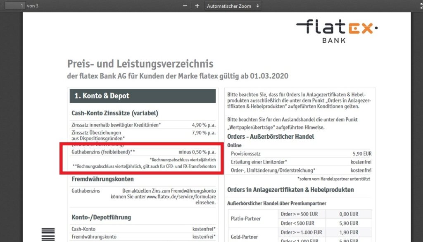Click the www.flatex.de/service/formulare link text
Image resolution: width=423 pixels, height=242 pixels.
click(181, 197)
